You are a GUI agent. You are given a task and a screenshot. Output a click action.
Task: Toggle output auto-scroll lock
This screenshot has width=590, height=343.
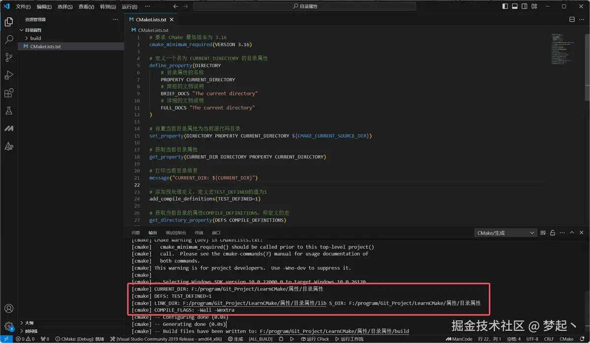(x=553, y=233)
